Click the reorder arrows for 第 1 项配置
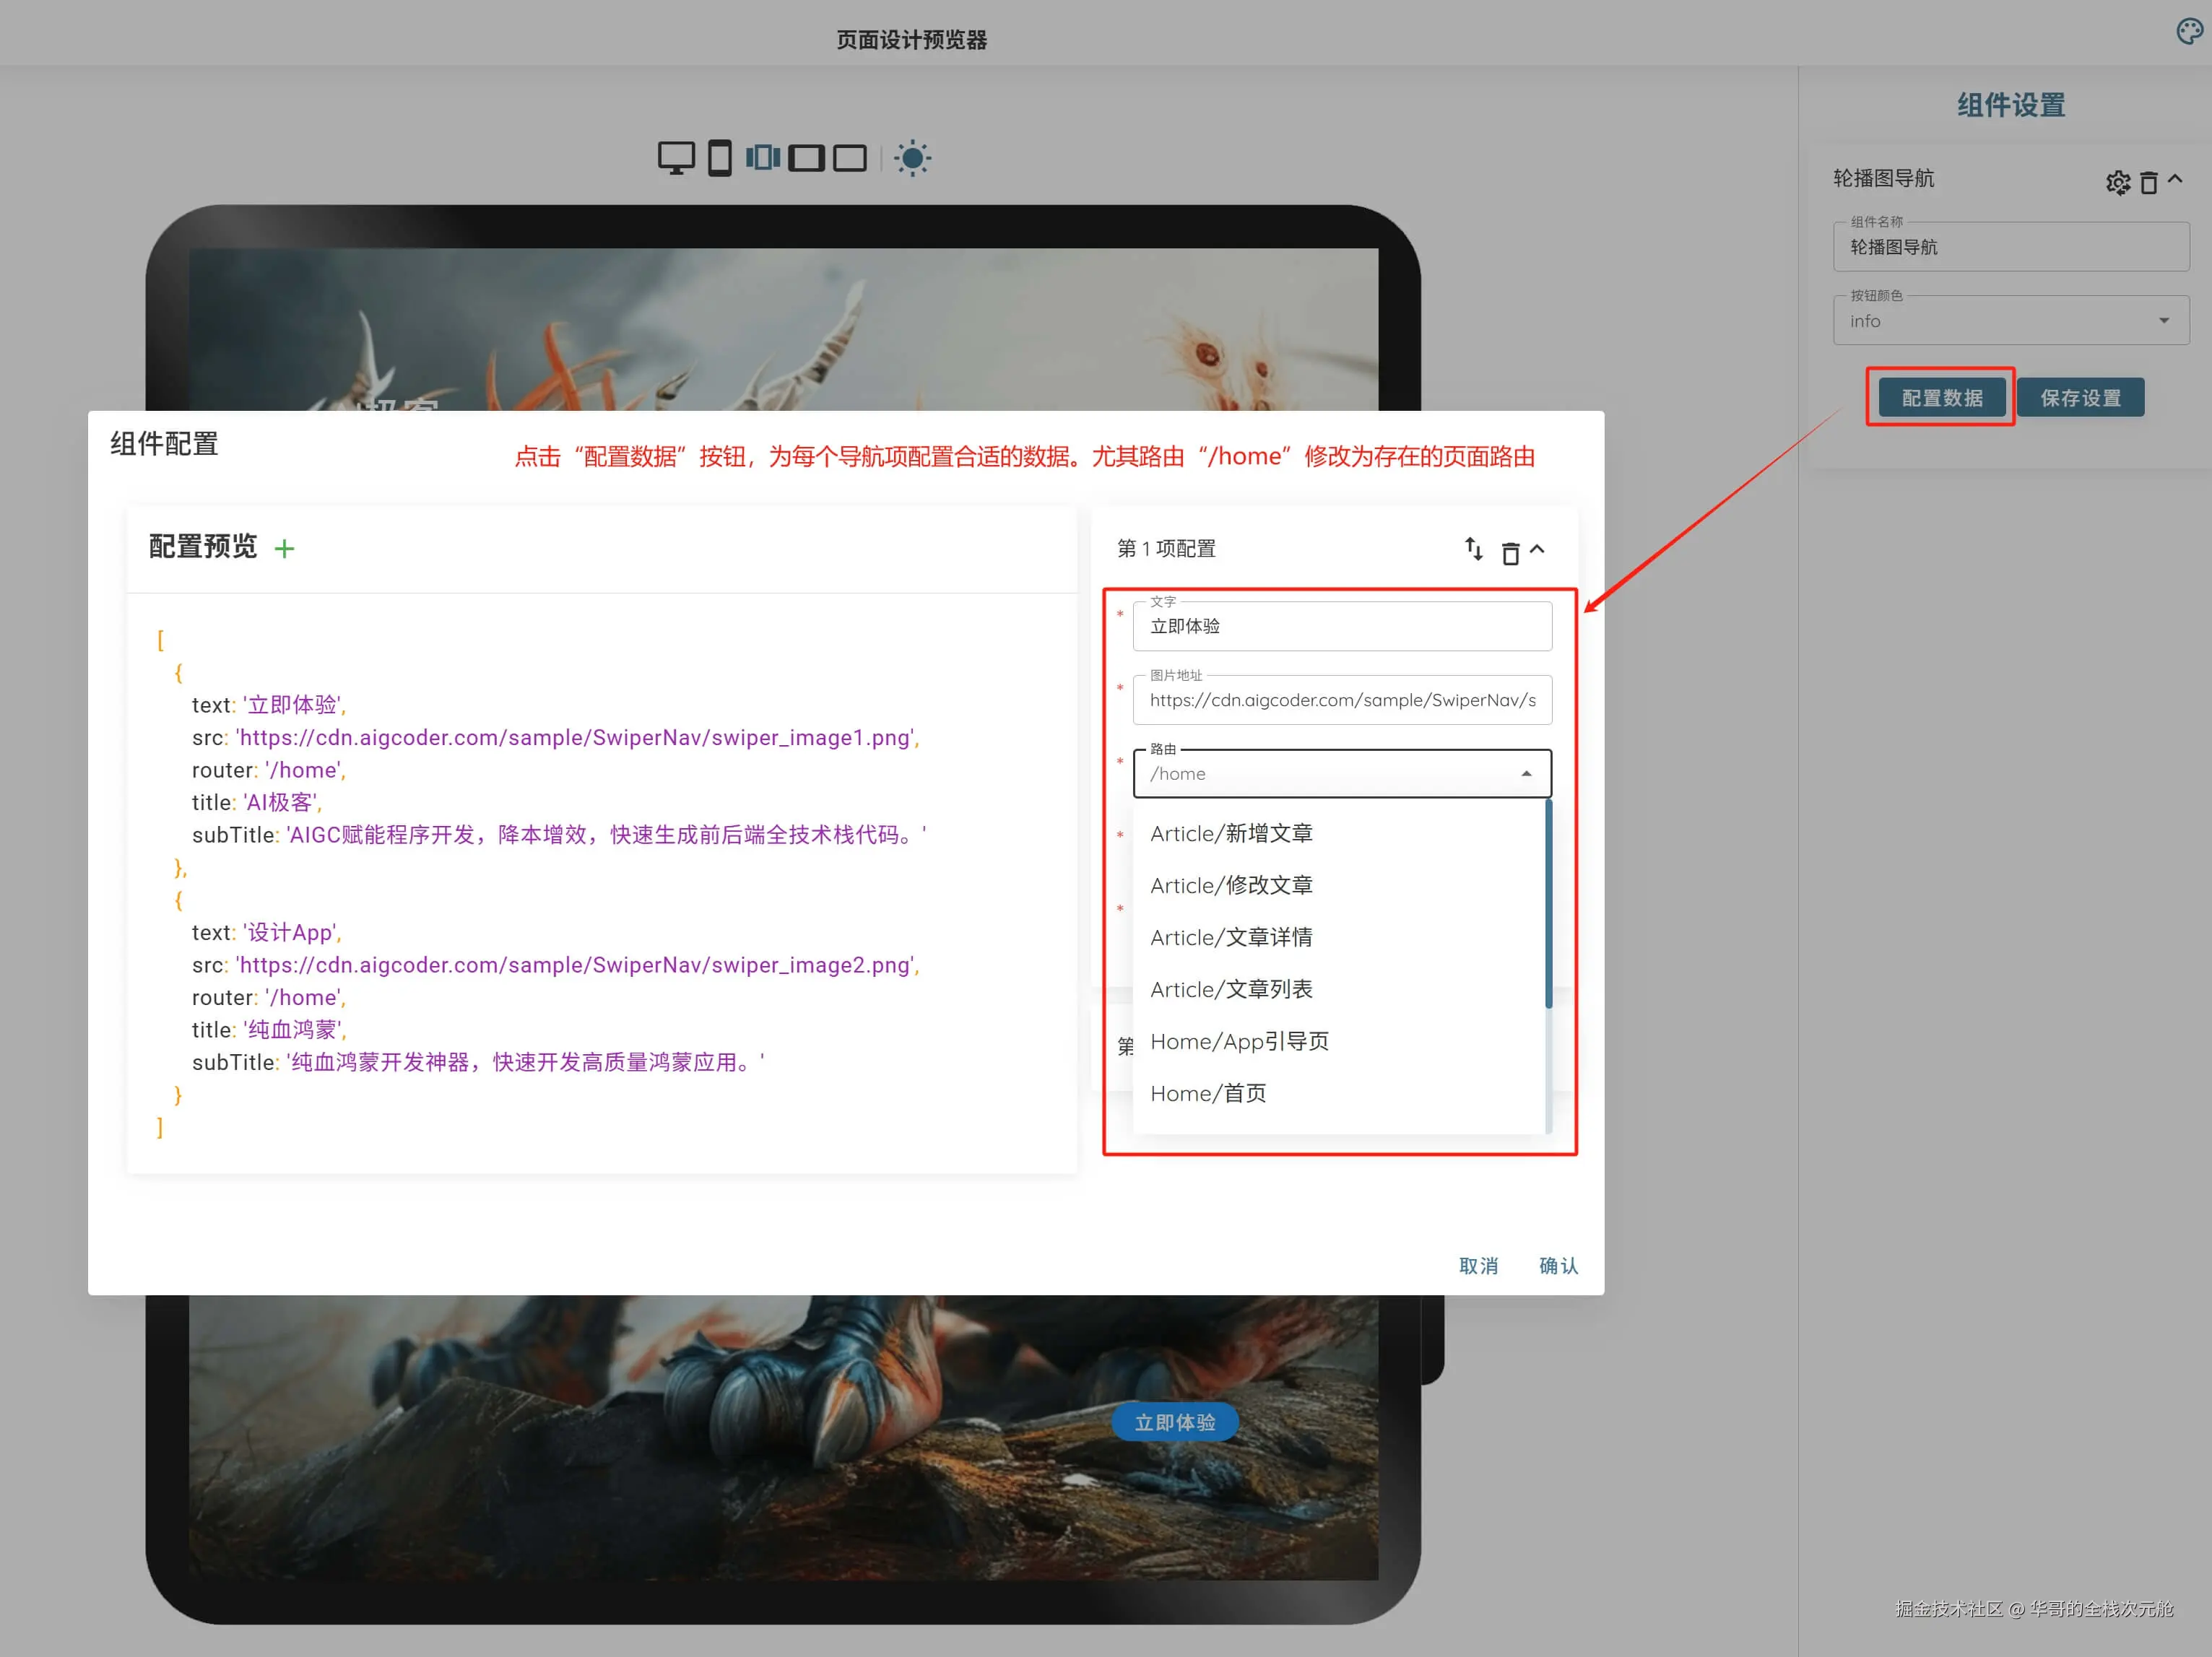This screenshot has width=2212, height=1657. click(x=1474, y=549)
